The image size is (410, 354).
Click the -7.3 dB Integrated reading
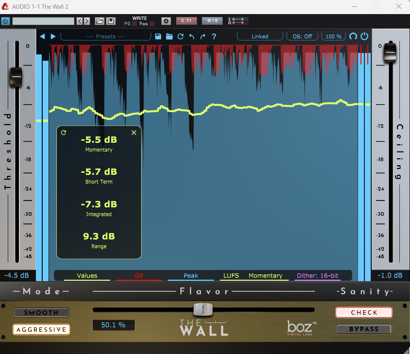coord(99,204)
